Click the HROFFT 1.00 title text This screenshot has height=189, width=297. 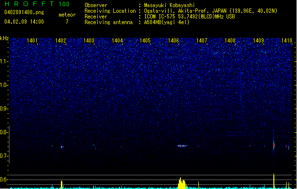coord(37,4)
